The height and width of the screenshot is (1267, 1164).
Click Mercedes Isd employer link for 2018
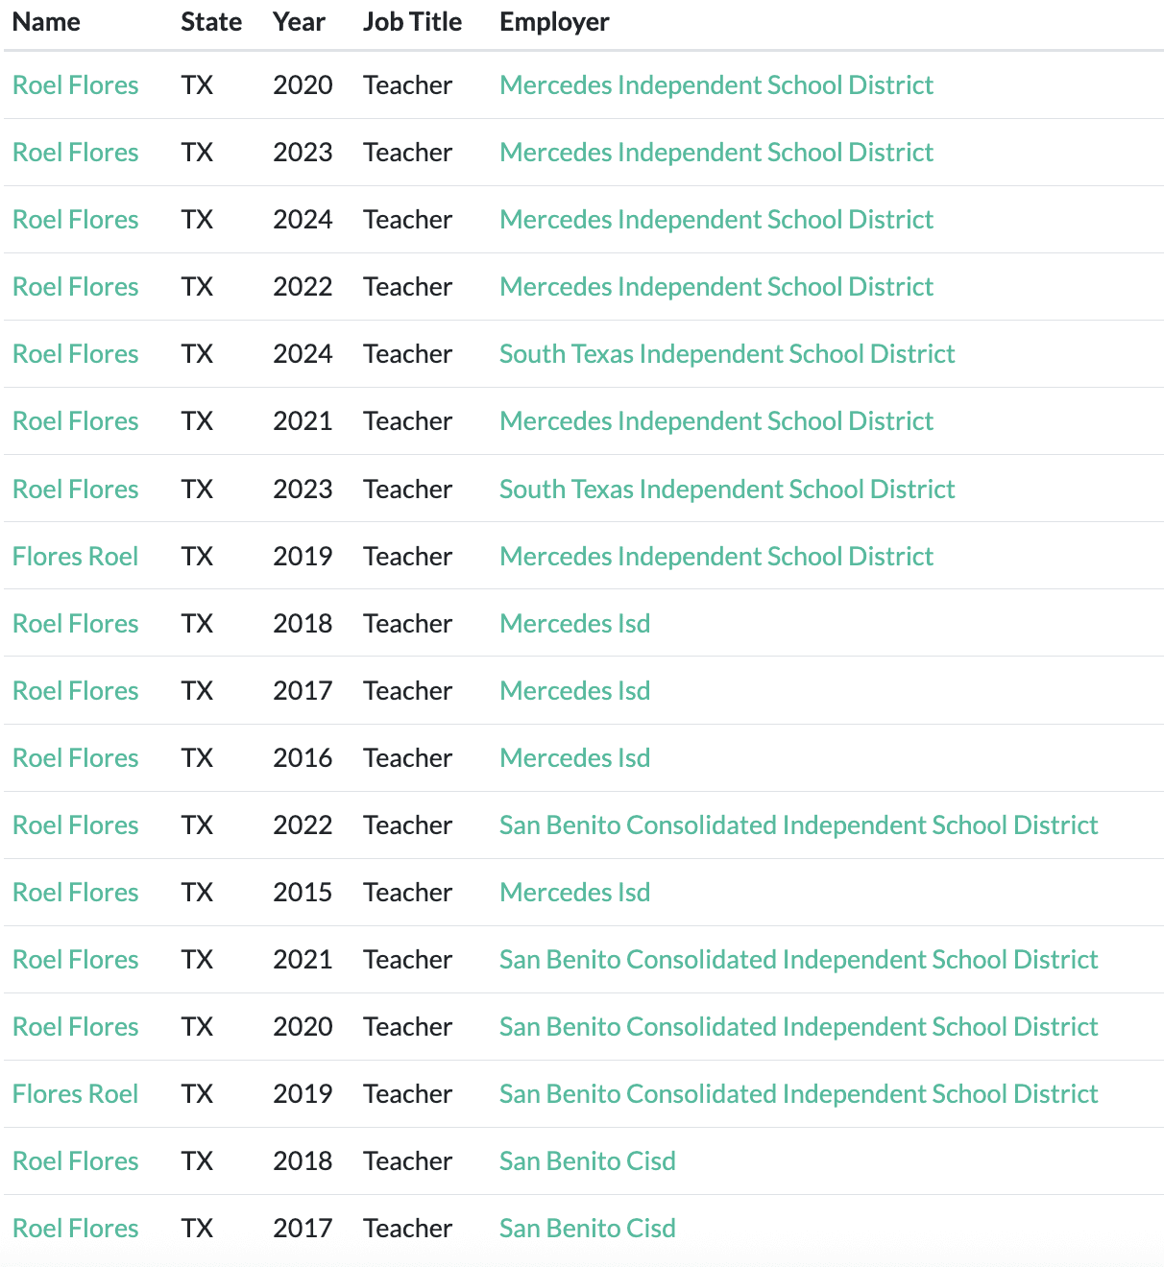click(575, 624)
